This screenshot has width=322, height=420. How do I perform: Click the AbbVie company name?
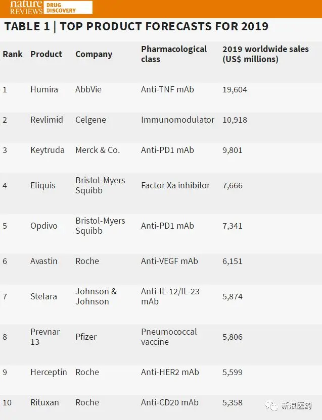click(x=88, y=89)
